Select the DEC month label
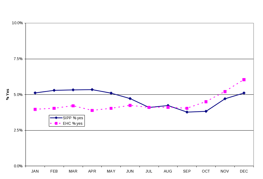Image resolution: width=263 pixels, height=179 pixels. click(244, 171)
